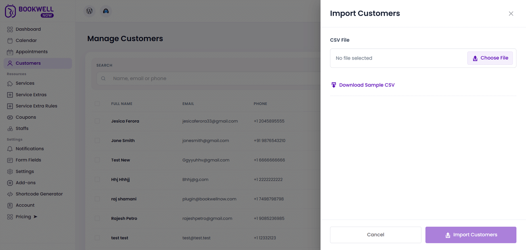Click the Staffs icon in sidebar

point(10,129)
